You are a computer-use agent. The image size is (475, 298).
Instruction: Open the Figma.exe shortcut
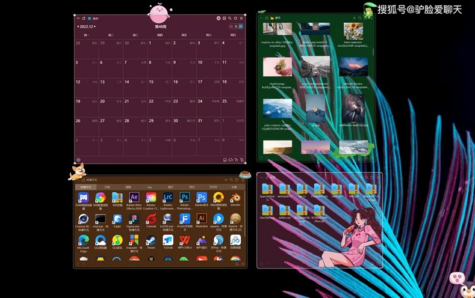[134, 219]
